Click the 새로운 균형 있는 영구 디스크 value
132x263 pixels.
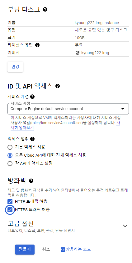(101, 30)
